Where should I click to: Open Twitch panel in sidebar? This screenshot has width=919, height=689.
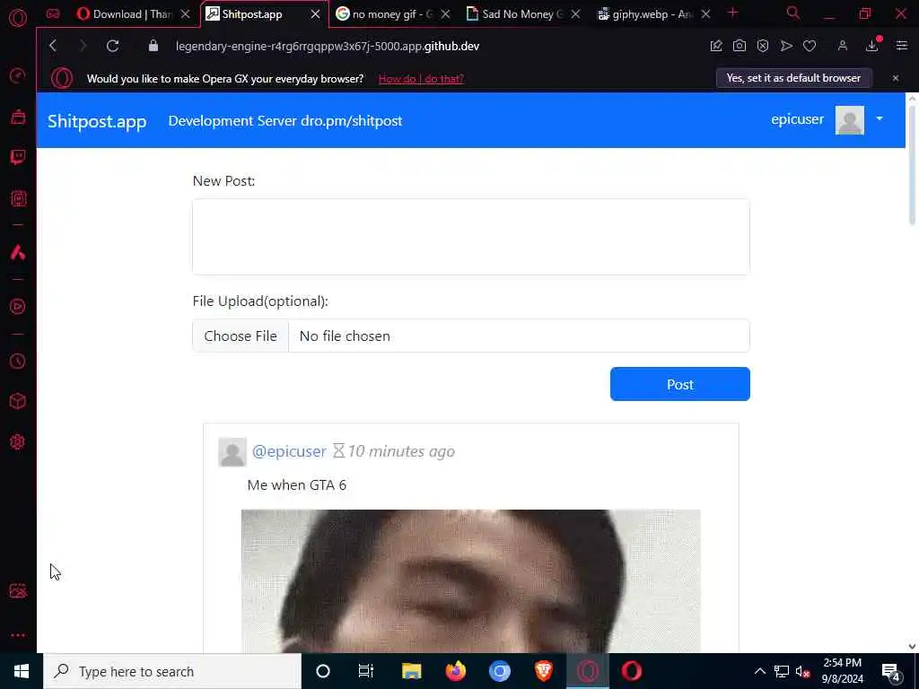pos(18,157)
